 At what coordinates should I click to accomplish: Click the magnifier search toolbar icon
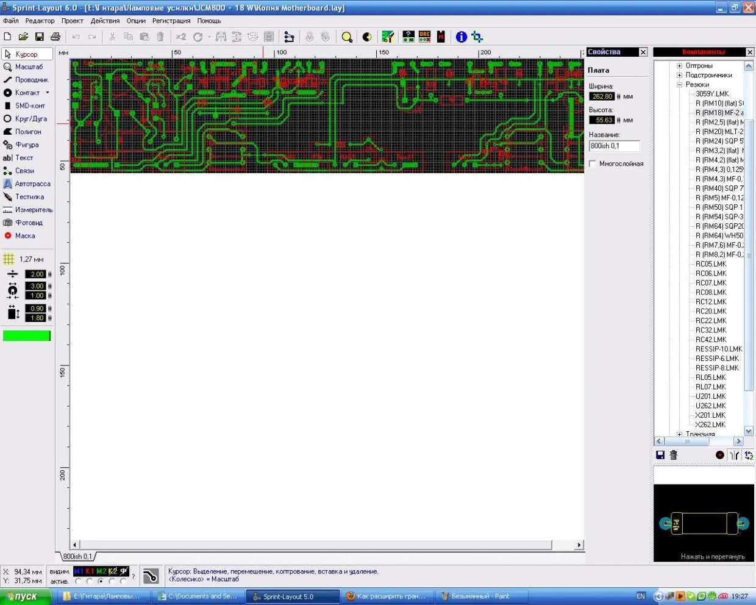tap(347, 37)
